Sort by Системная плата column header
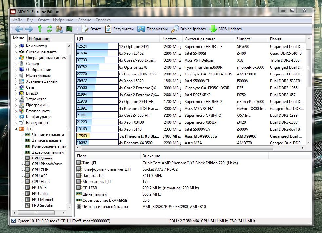This screenshot has width=322, height=233. click(x=209, y=39)
